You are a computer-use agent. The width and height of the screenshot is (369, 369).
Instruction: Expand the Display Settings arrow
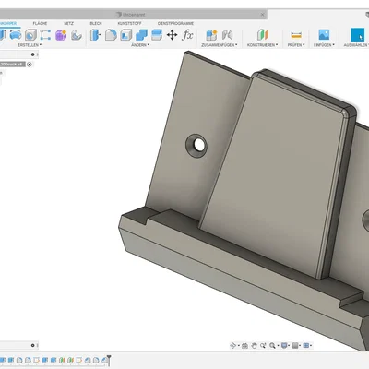click(290, 346)
